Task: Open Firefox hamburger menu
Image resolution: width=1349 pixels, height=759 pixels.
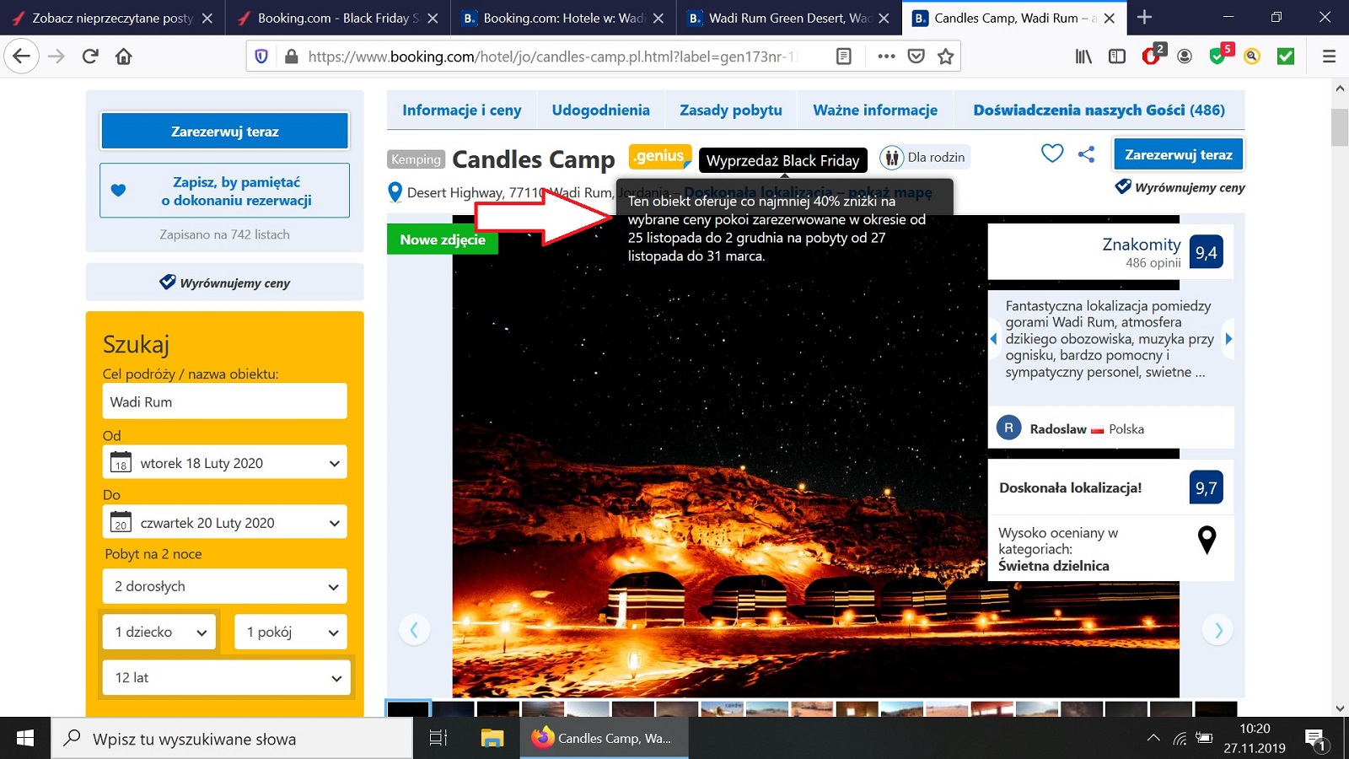Action: [x=1329, y=57]
